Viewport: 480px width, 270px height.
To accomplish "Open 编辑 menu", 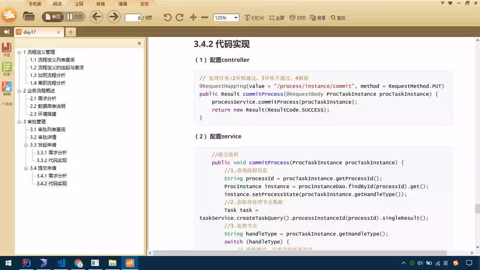I will [x=122, y=4].
